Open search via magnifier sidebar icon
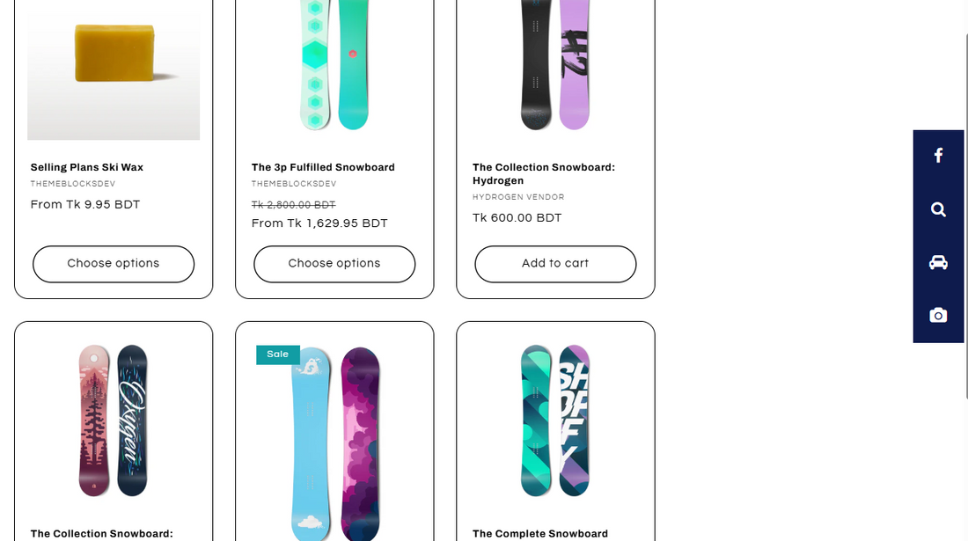Viewport: 968px width, 541px height. [x=938, y=209]
